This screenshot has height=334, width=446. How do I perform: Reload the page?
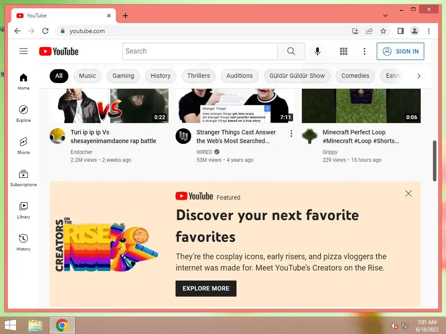(45, 31)
